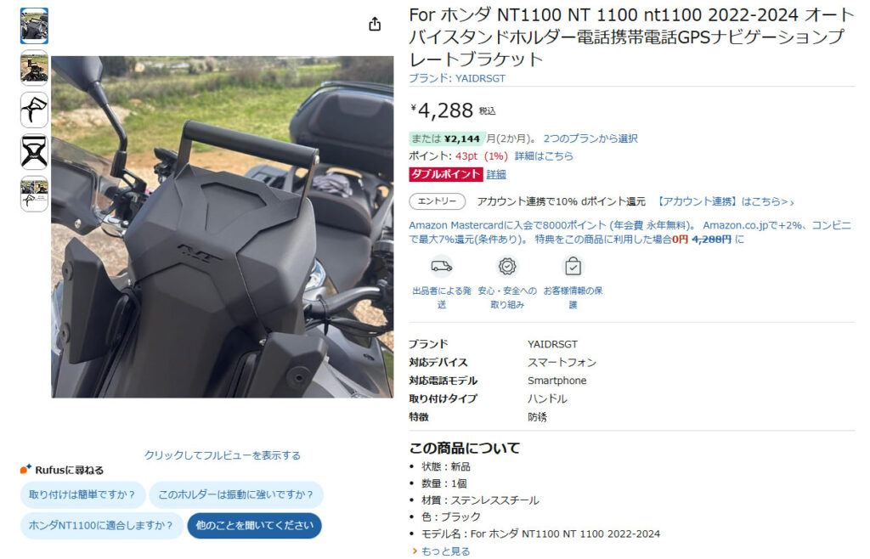Open 【アカウント連携】はこちら link
The image size is (870, 559).
pyautogui.click(x=726, y=202)
